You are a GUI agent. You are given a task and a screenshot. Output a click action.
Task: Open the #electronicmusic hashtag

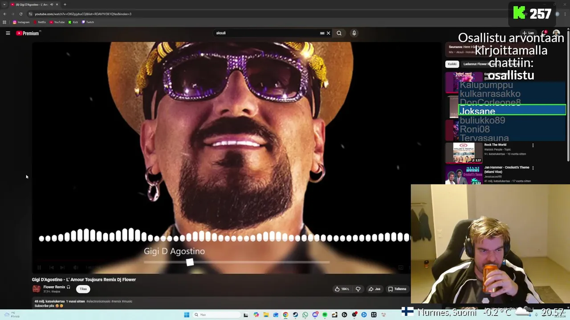(x=98, y=301)
